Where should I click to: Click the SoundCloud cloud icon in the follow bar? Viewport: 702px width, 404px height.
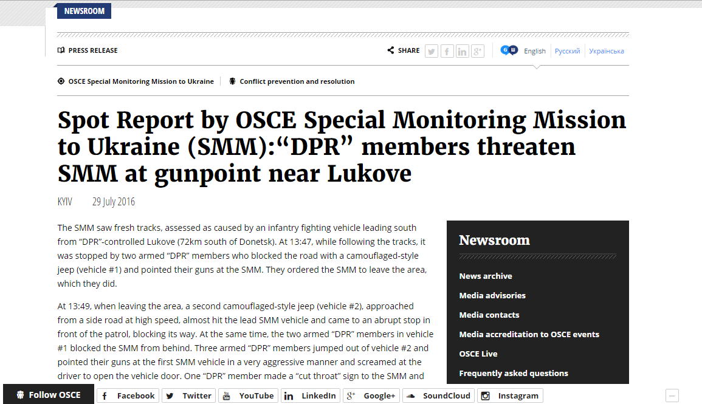tap(410, 396)
